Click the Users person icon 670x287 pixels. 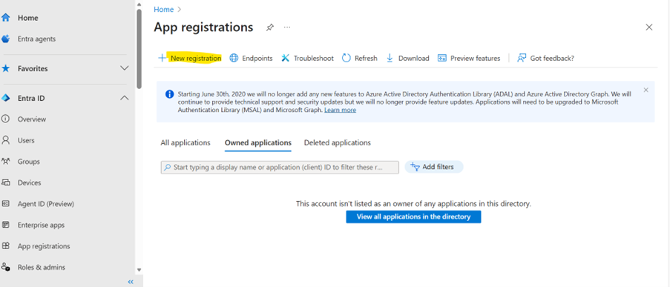5,140
